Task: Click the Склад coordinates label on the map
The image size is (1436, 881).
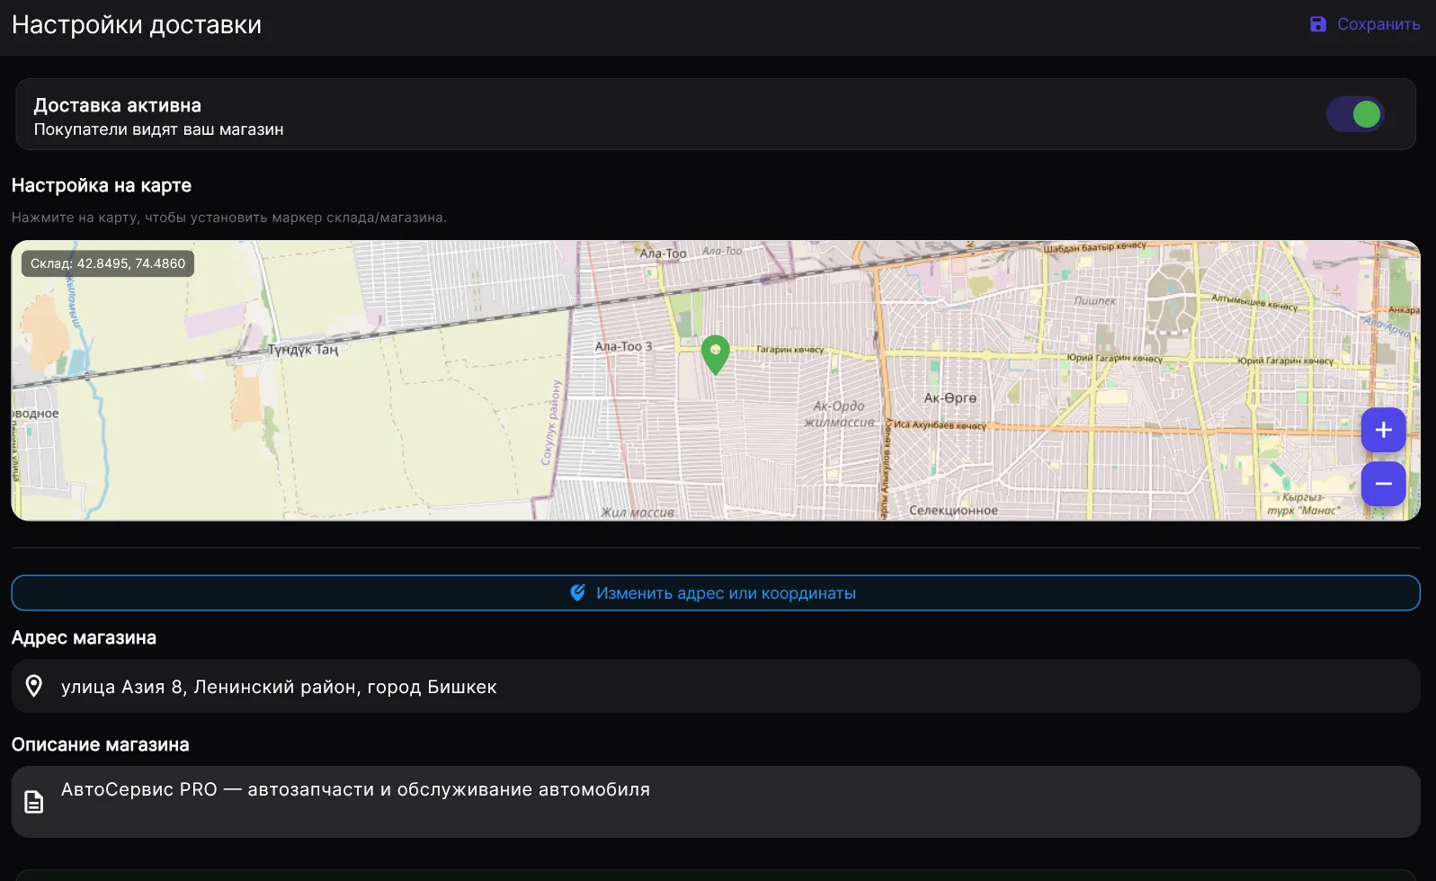Action: (x=108, y=263)
